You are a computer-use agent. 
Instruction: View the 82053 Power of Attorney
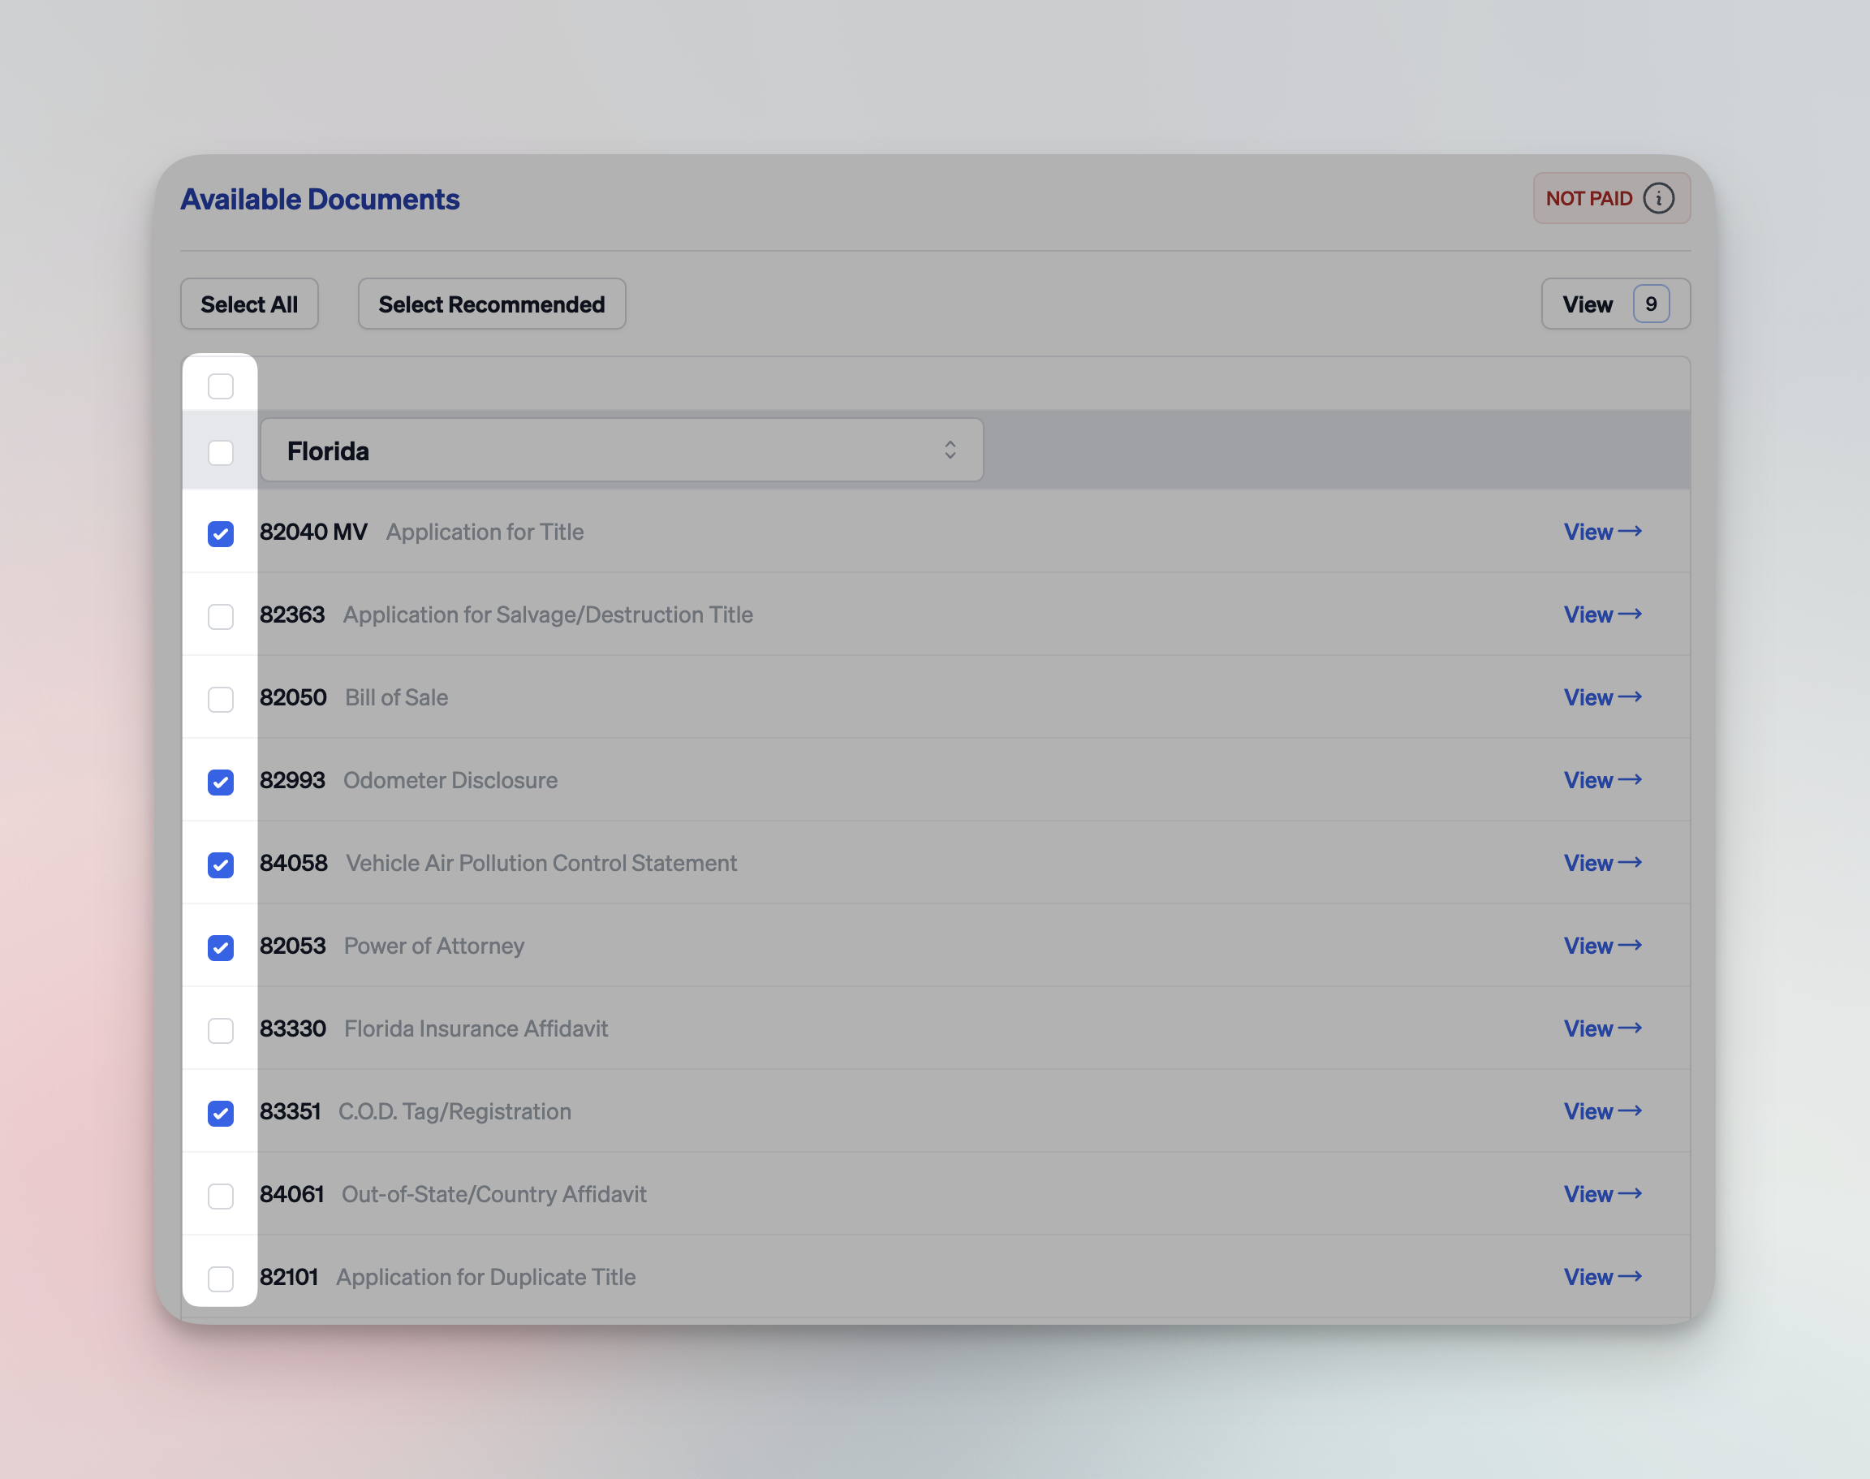click(1602, 946)
